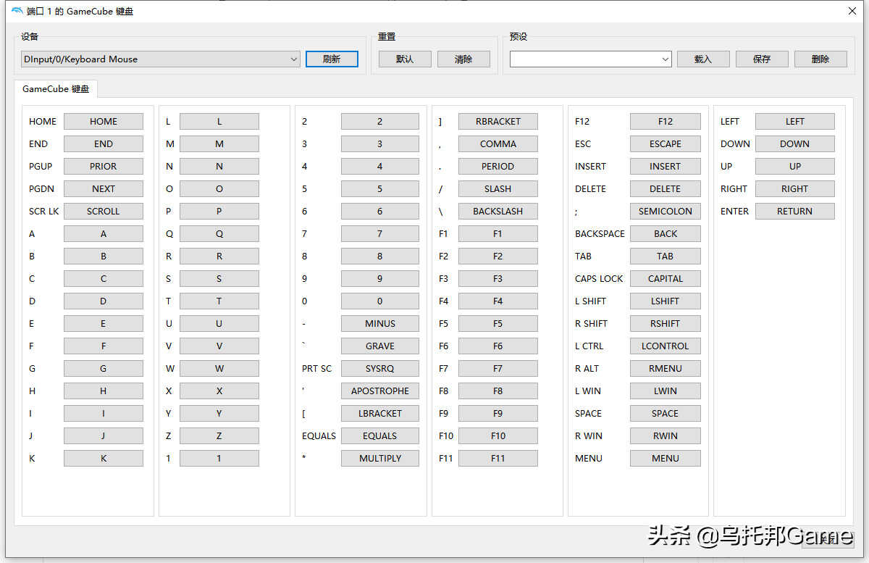
Task: Click the SYSRQ mapping for PRT SC
Action: [380, 369]
